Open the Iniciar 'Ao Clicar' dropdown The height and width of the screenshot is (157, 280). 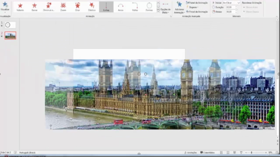pyautogui.click(x=231, y=3)
